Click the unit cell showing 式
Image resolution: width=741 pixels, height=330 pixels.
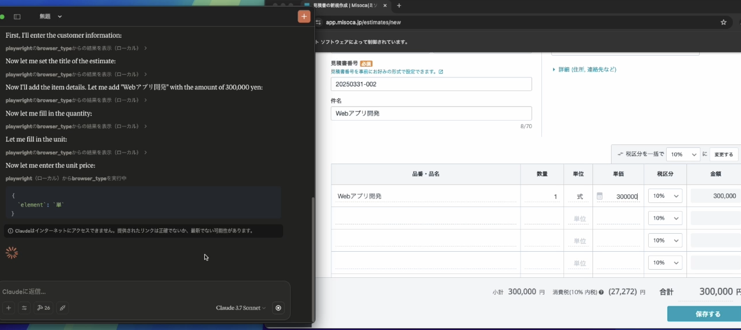578,196
